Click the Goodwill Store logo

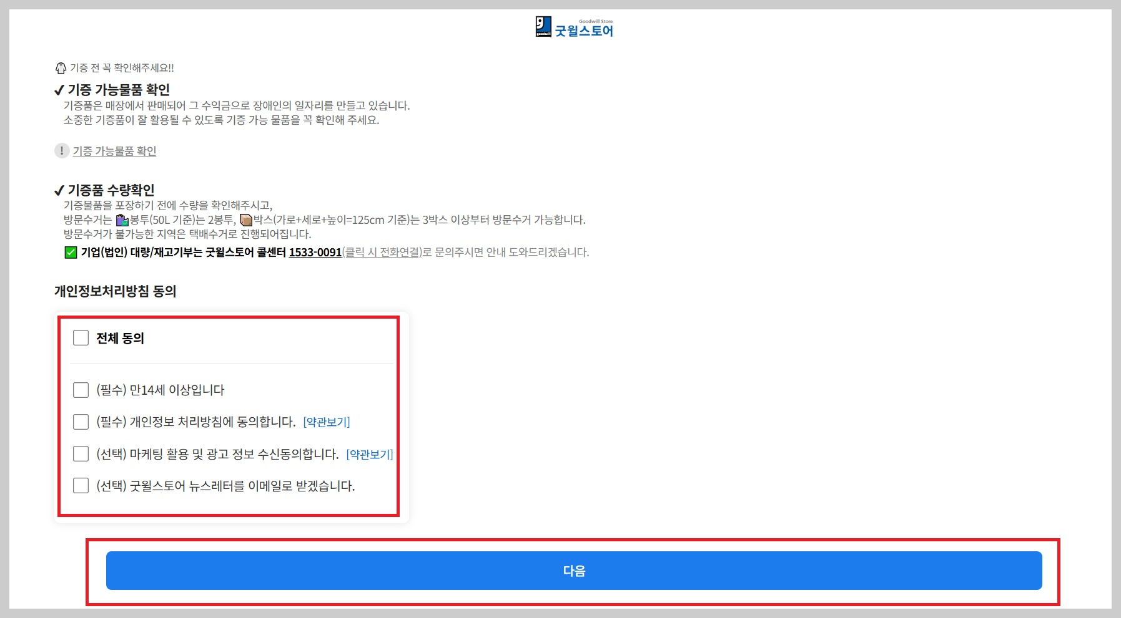[575, 27]
